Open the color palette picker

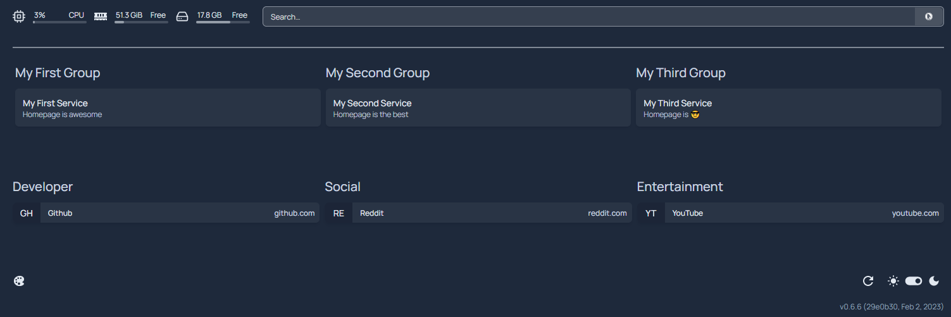(19, 281)
